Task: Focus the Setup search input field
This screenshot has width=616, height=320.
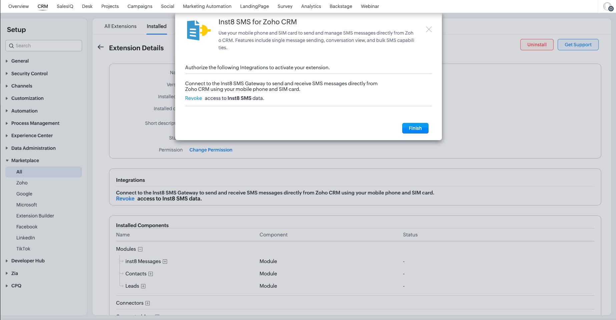Action: 44,46
